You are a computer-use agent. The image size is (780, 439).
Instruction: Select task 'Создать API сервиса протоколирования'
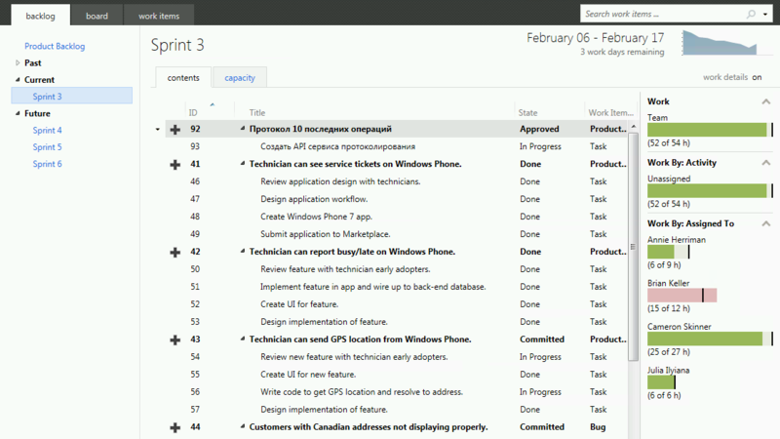coord(337,146)
